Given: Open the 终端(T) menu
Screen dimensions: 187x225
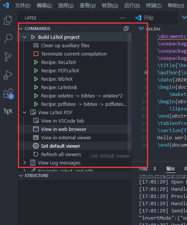Looking at the screenshot, I should pos(154,6).
